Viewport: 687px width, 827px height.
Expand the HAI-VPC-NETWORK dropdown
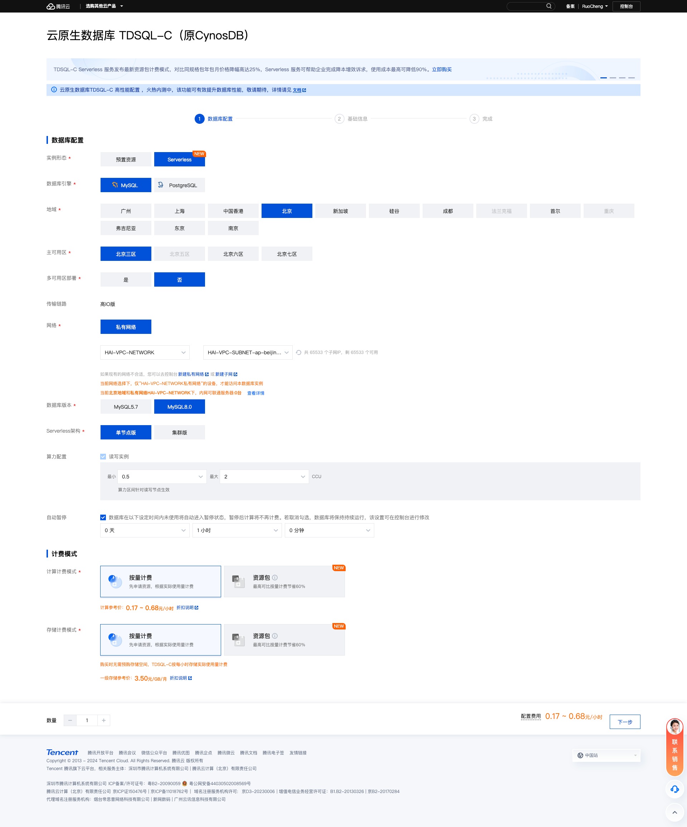pyautogui.click(x=145, y=352)
